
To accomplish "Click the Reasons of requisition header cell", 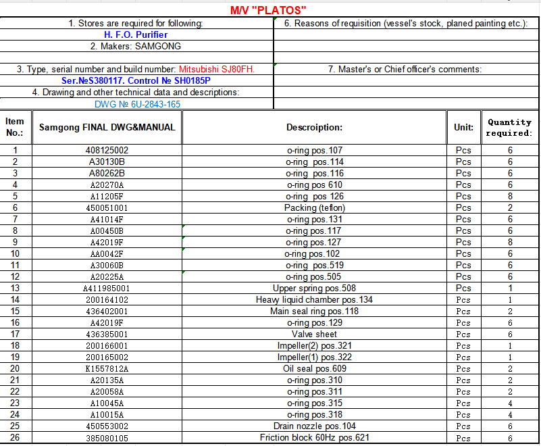I will 405,23.
